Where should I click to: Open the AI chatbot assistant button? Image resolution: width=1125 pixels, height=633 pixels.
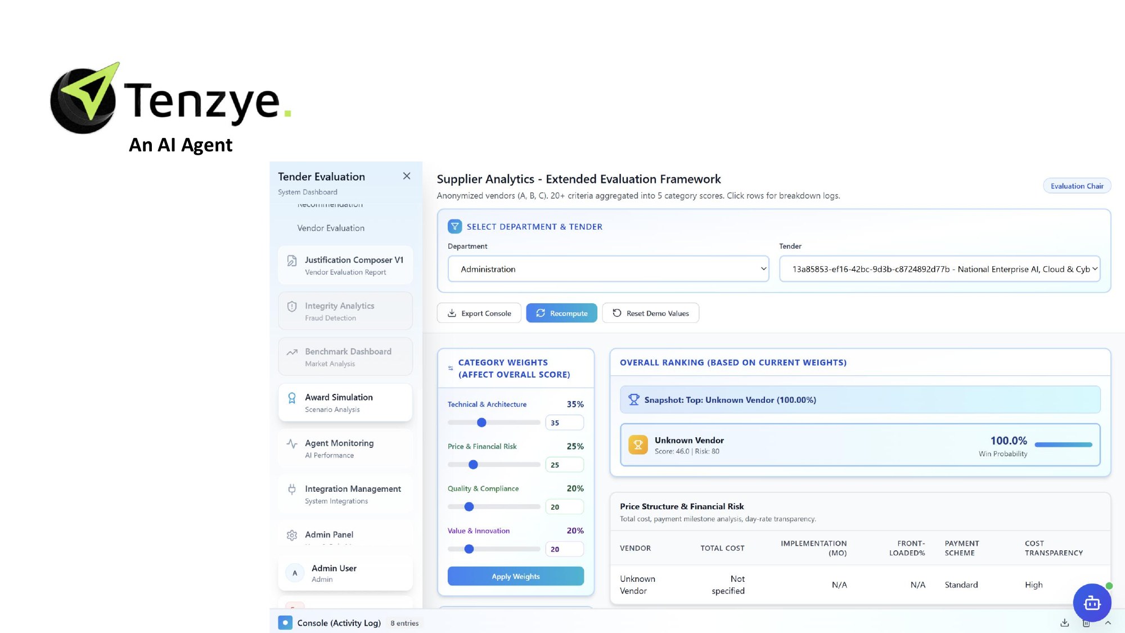[1092, 603]
